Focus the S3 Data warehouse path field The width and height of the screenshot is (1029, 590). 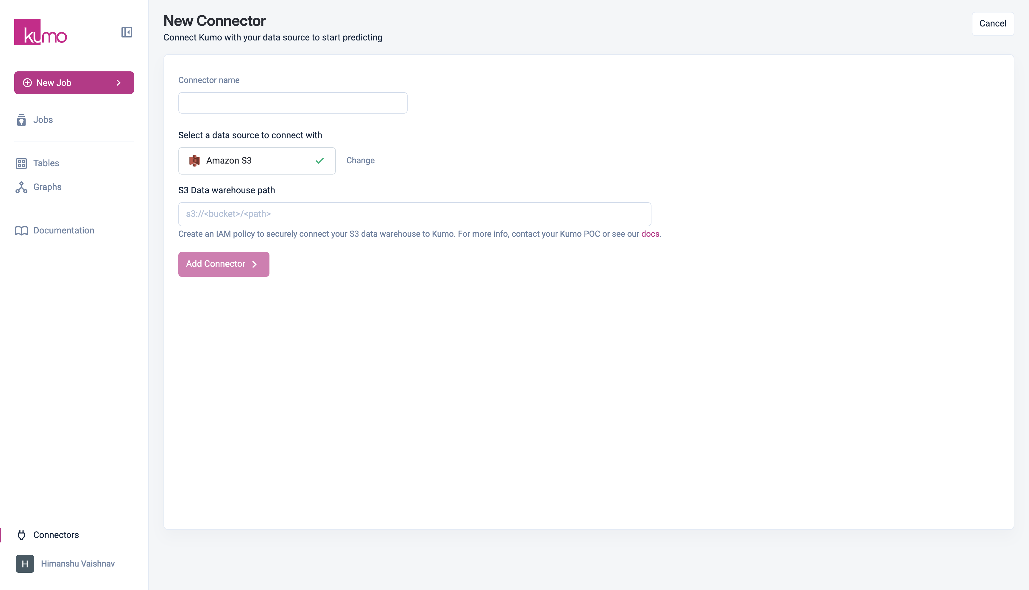coord(414,214)
